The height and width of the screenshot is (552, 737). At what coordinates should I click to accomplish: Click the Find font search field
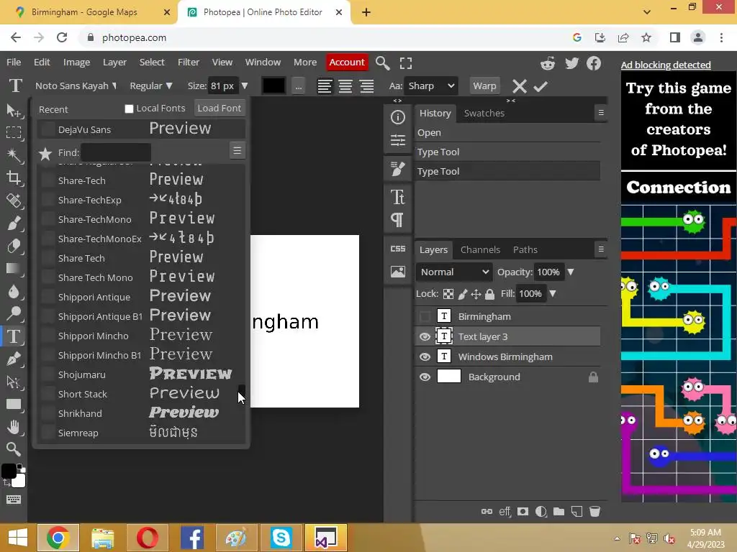point(116,152)
